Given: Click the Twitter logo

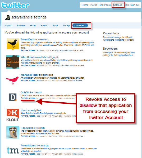Looking at the screenshot, I should (15, 5).
